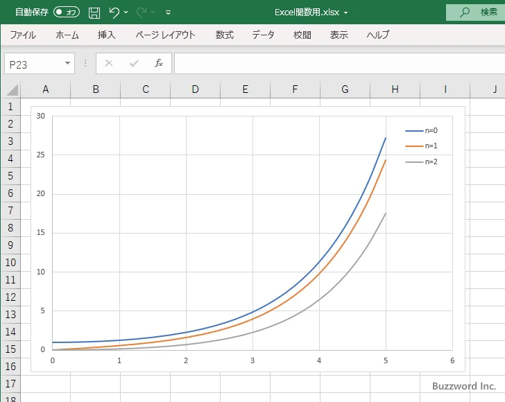Click the orange n=1 curve line
Viewport: 505px width, 402px height.
[x=320, y=273]
